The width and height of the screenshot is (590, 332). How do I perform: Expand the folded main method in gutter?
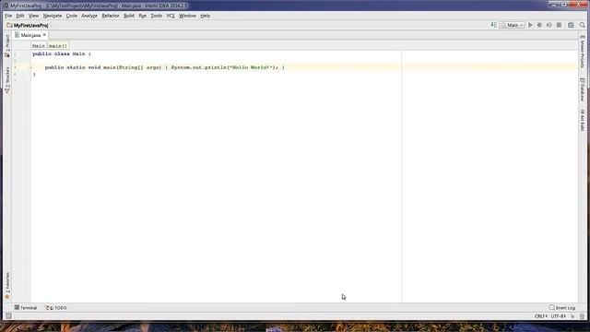click(30, 67)
